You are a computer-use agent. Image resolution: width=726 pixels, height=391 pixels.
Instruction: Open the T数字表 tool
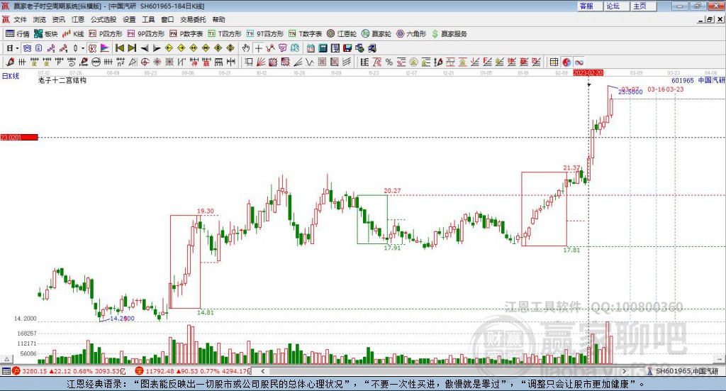tap(305, 34)
